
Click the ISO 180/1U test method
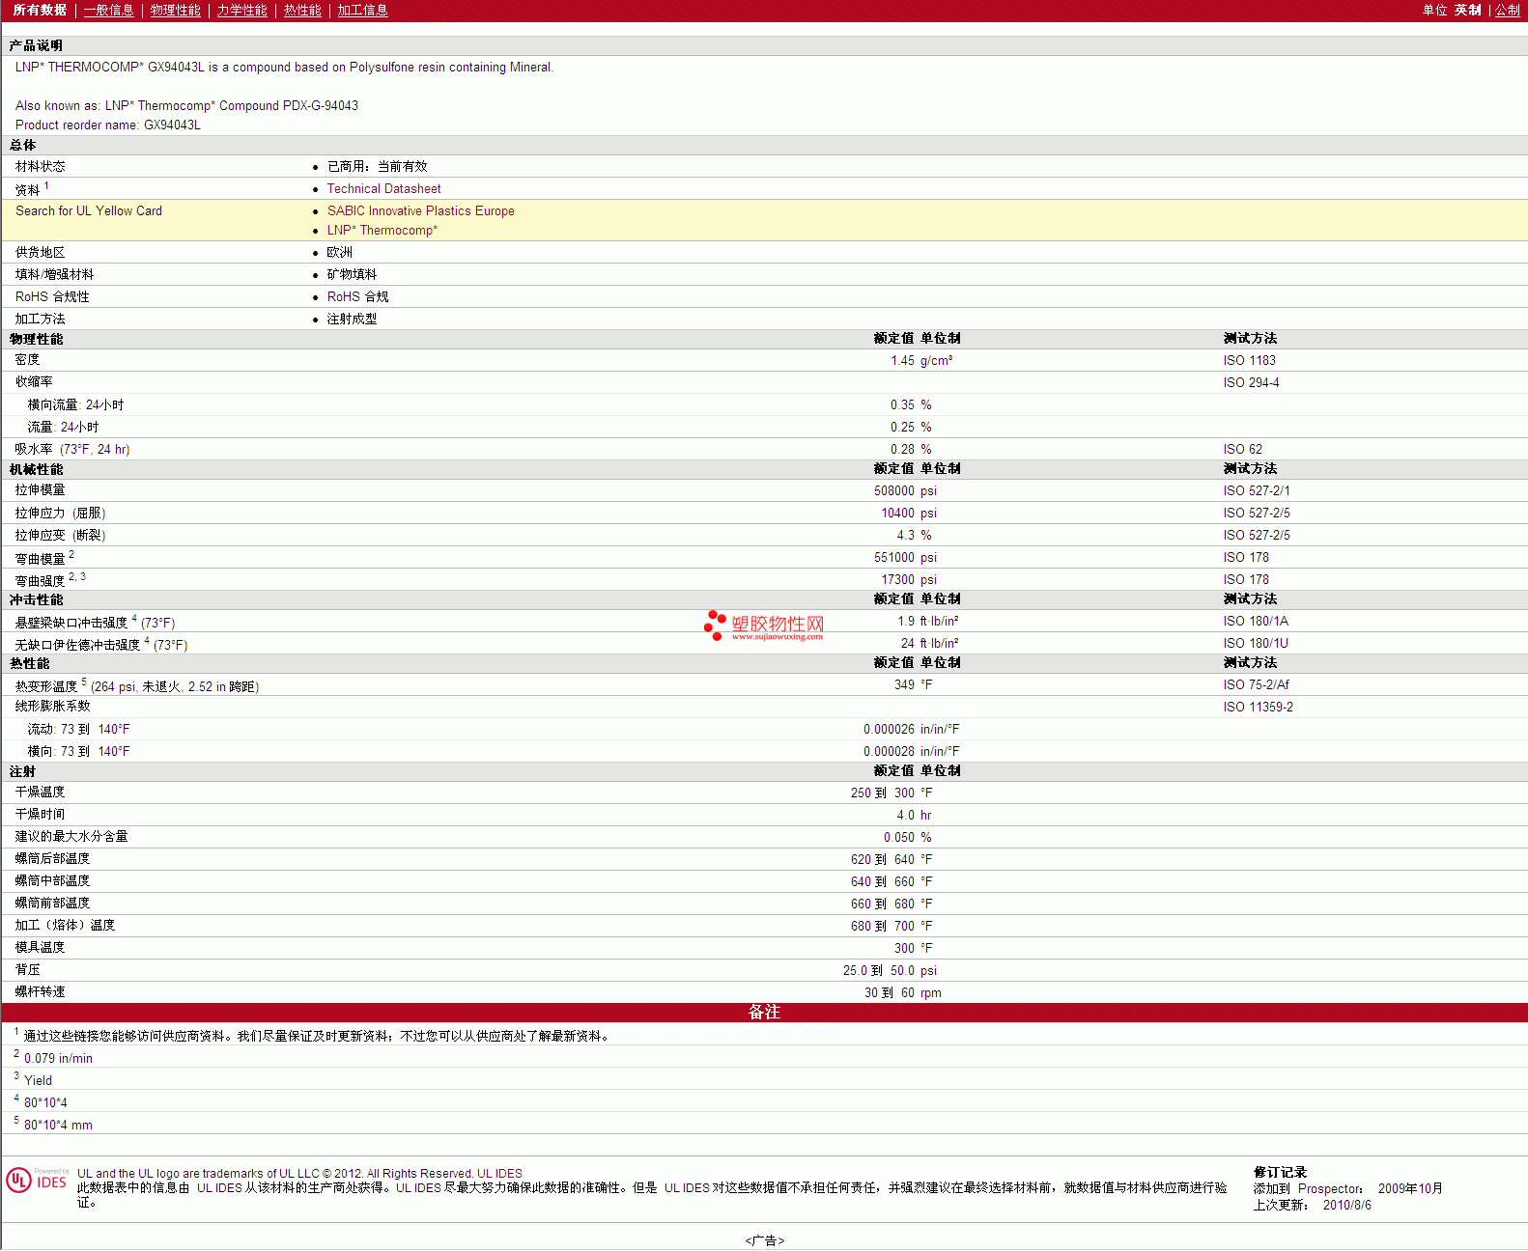coord(1256,644)
